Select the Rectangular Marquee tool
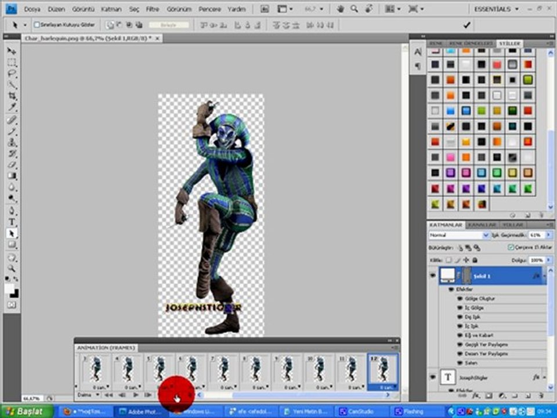This screenshot has width=557, height=418. 12,63
